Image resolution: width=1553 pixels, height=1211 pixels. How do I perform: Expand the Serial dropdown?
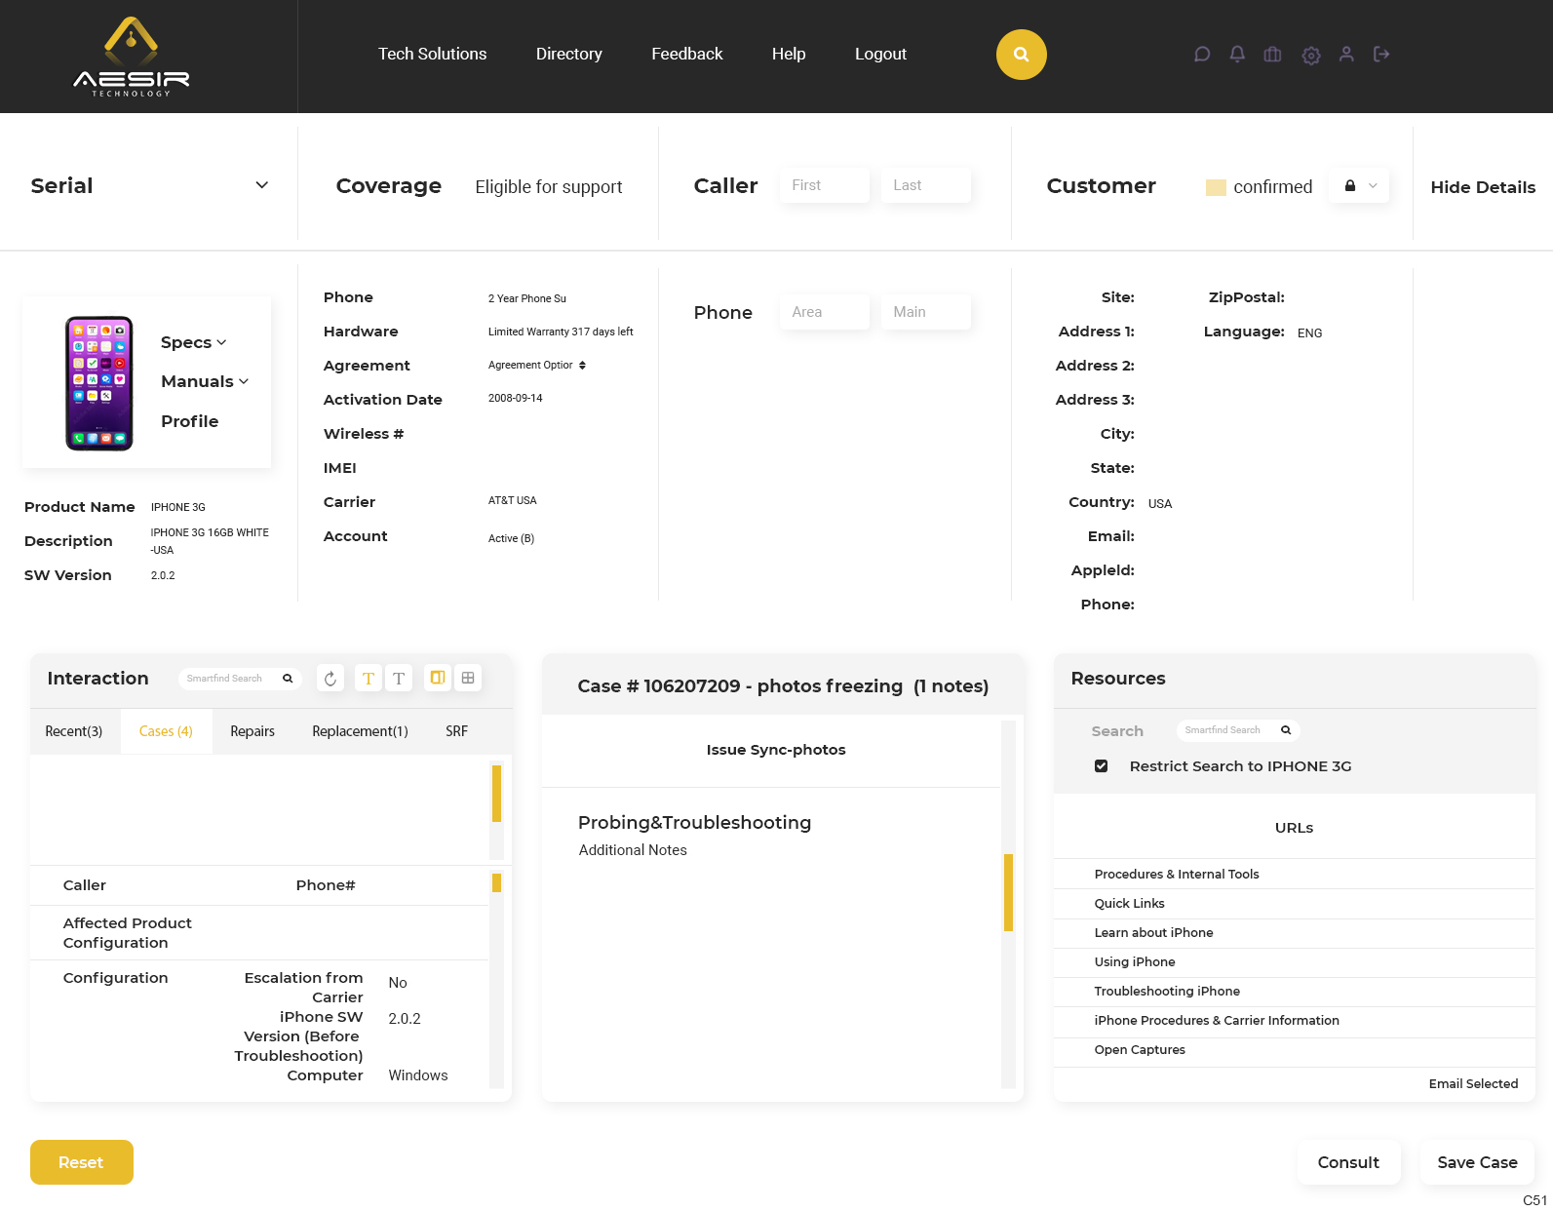261,185
